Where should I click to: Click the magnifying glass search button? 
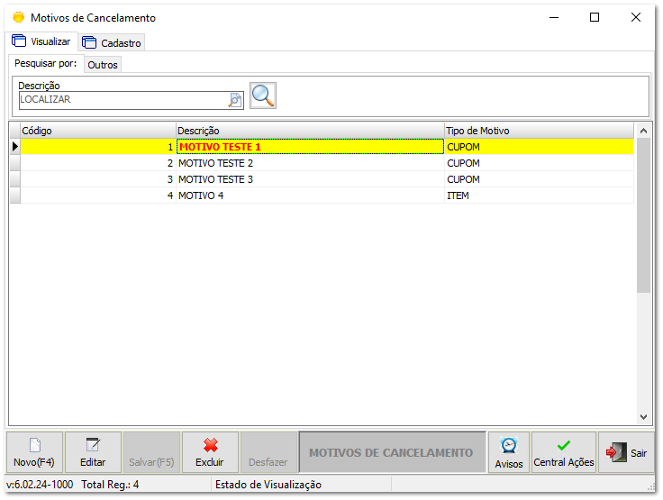(x=262, y=95)
